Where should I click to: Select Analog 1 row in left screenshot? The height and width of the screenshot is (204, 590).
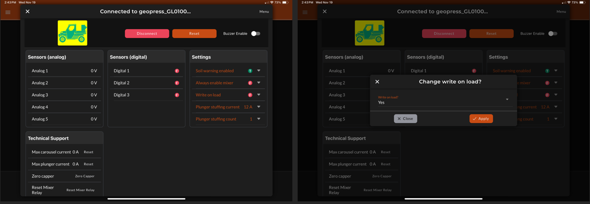tap(64, 71)
